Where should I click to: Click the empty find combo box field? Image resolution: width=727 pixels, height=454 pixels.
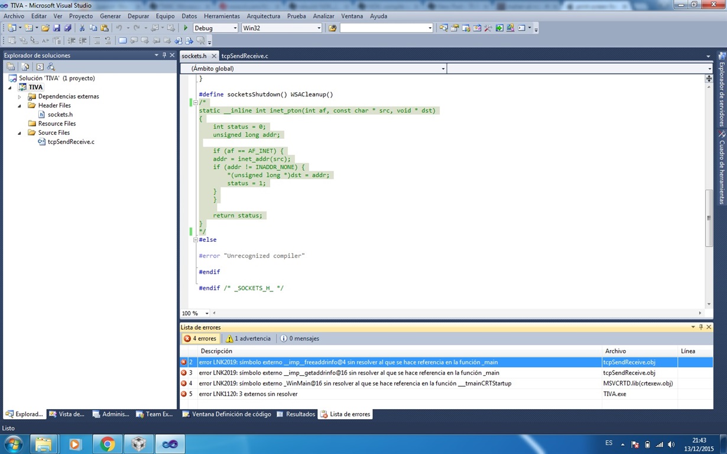[387, 28]
